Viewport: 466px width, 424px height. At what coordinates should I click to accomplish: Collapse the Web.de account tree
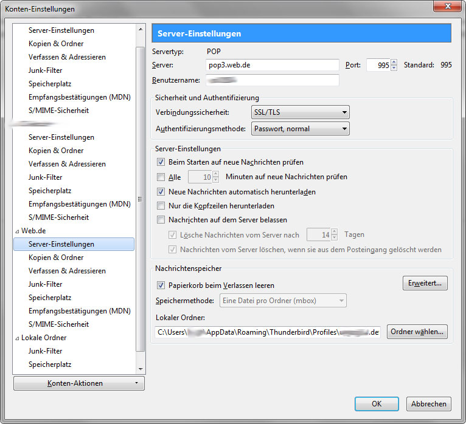tap(17, 231)
